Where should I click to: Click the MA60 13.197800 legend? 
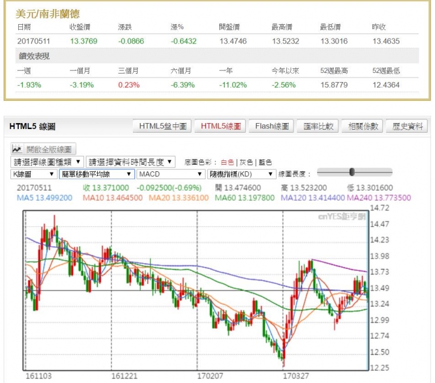[x=245, y=198]
